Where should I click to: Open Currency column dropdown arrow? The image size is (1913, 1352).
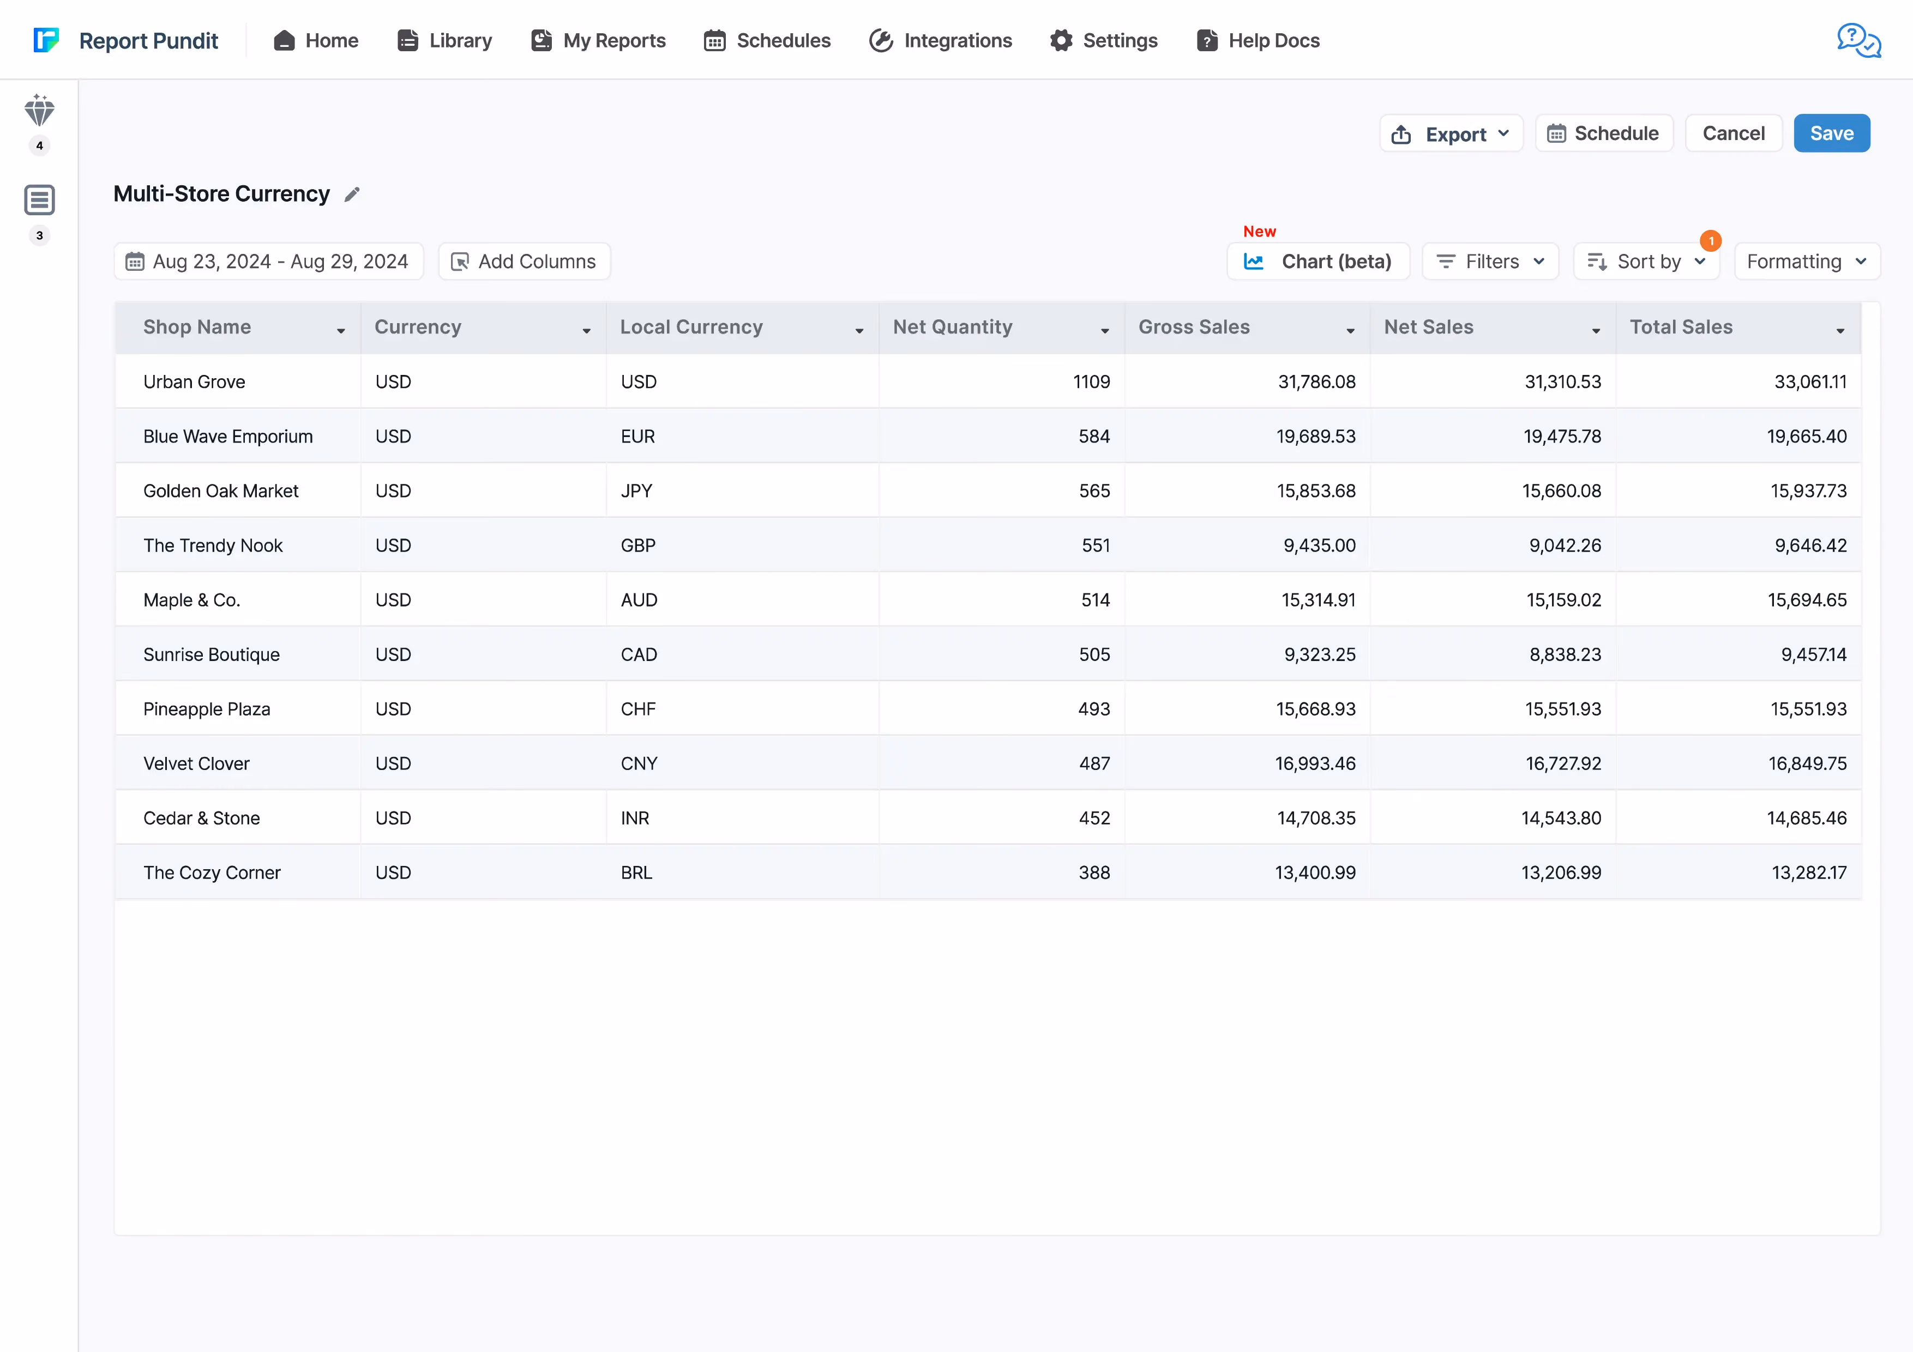pyautogui.click(x=587, y=331)
